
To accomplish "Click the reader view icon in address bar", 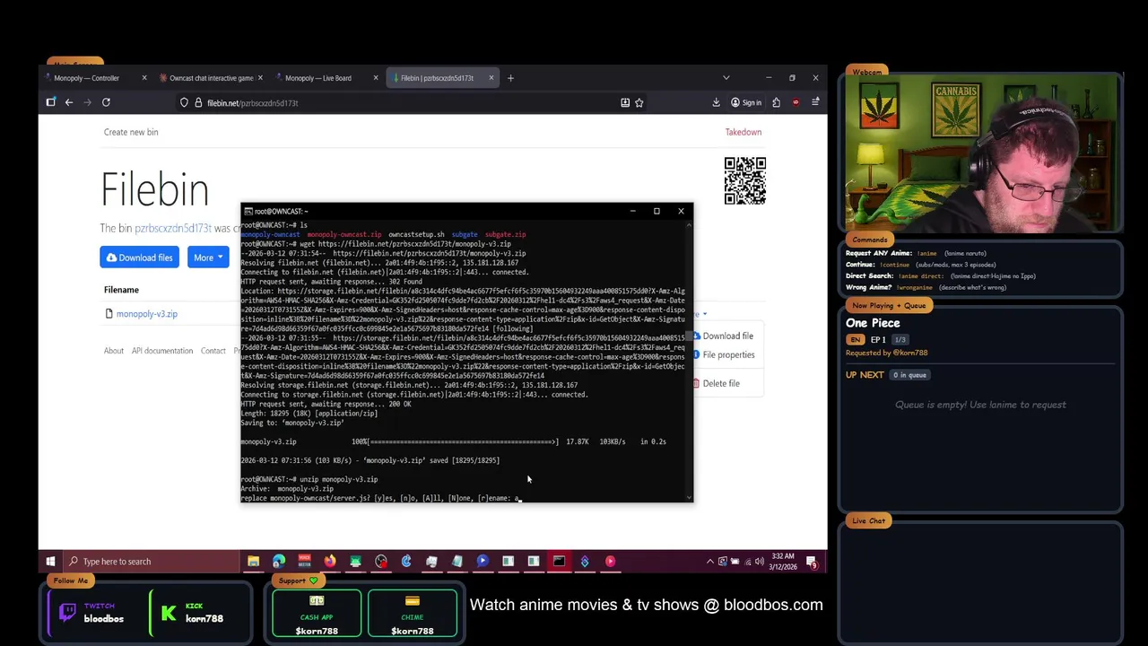I will (625, 102).
